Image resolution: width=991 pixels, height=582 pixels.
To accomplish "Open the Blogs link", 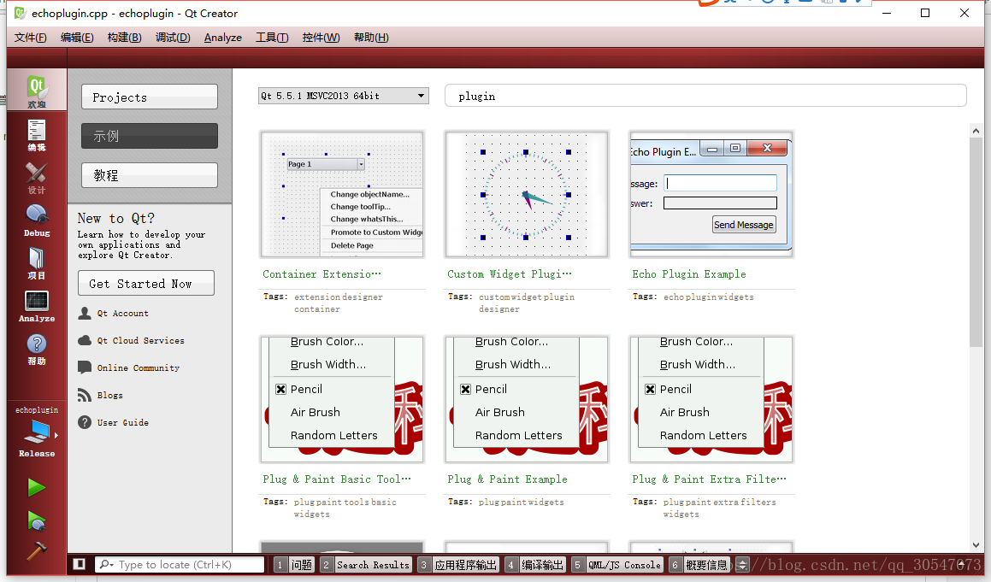I will click(110, 395).
